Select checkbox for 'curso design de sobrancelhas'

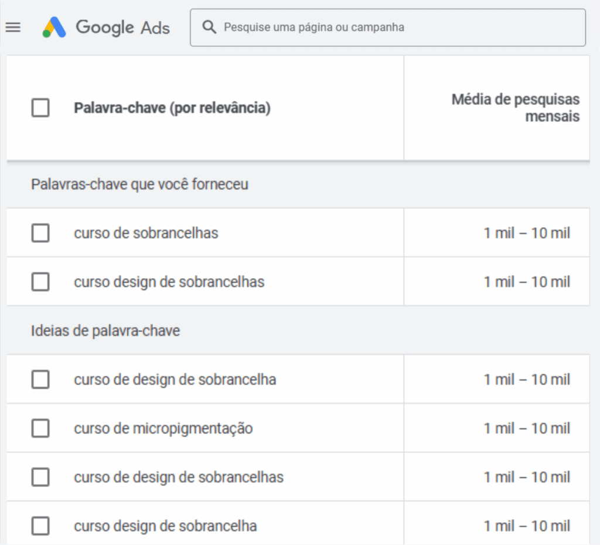(x=40, y=282)
